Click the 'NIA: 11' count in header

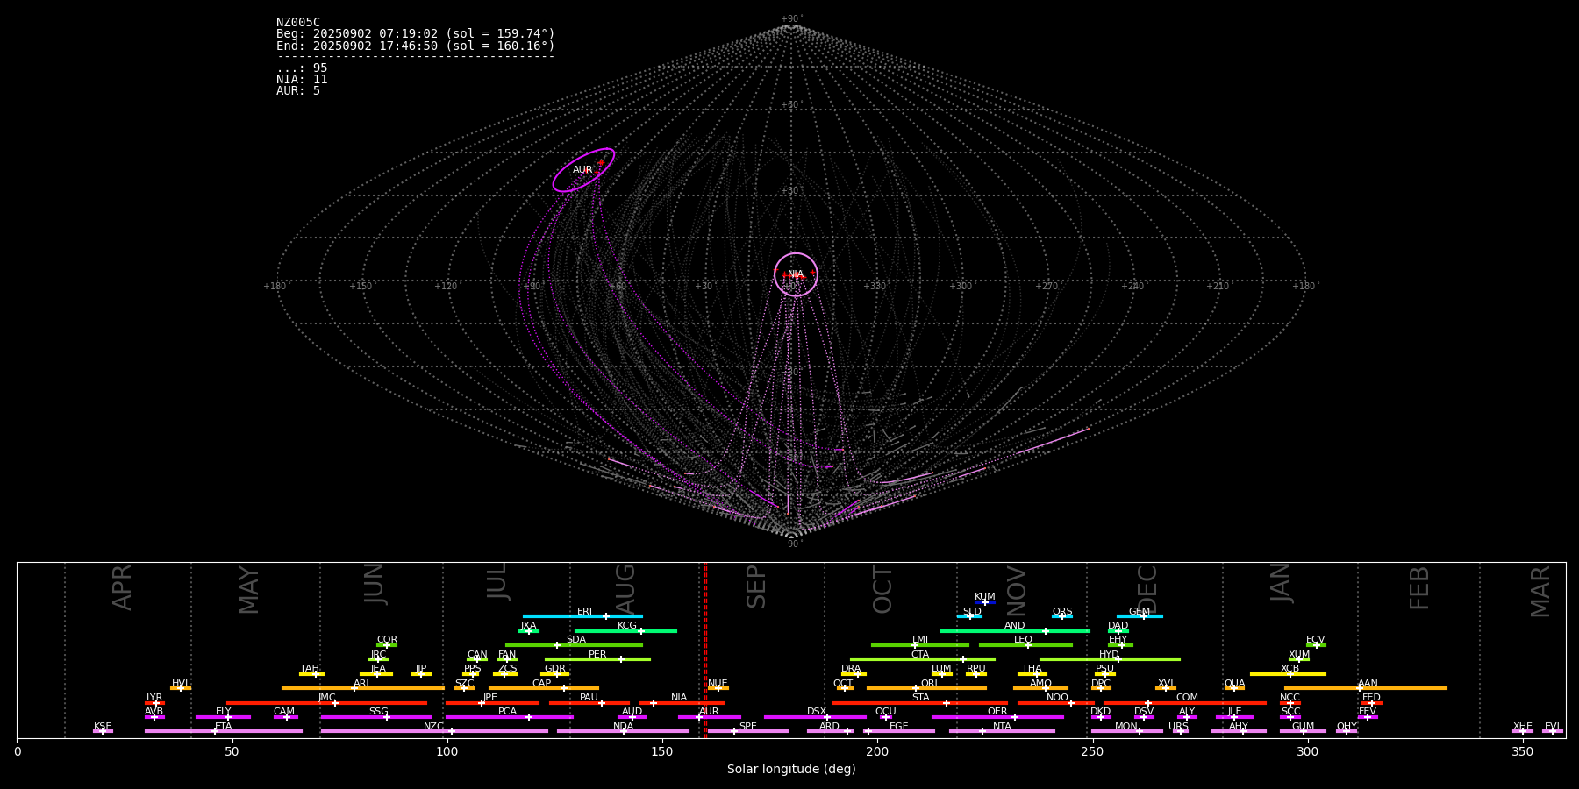302,80
